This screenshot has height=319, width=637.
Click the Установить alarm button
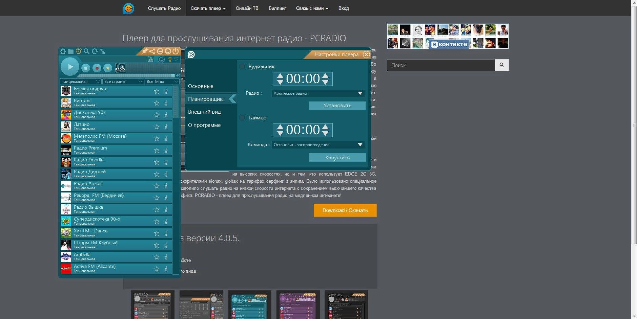[337, 106]
